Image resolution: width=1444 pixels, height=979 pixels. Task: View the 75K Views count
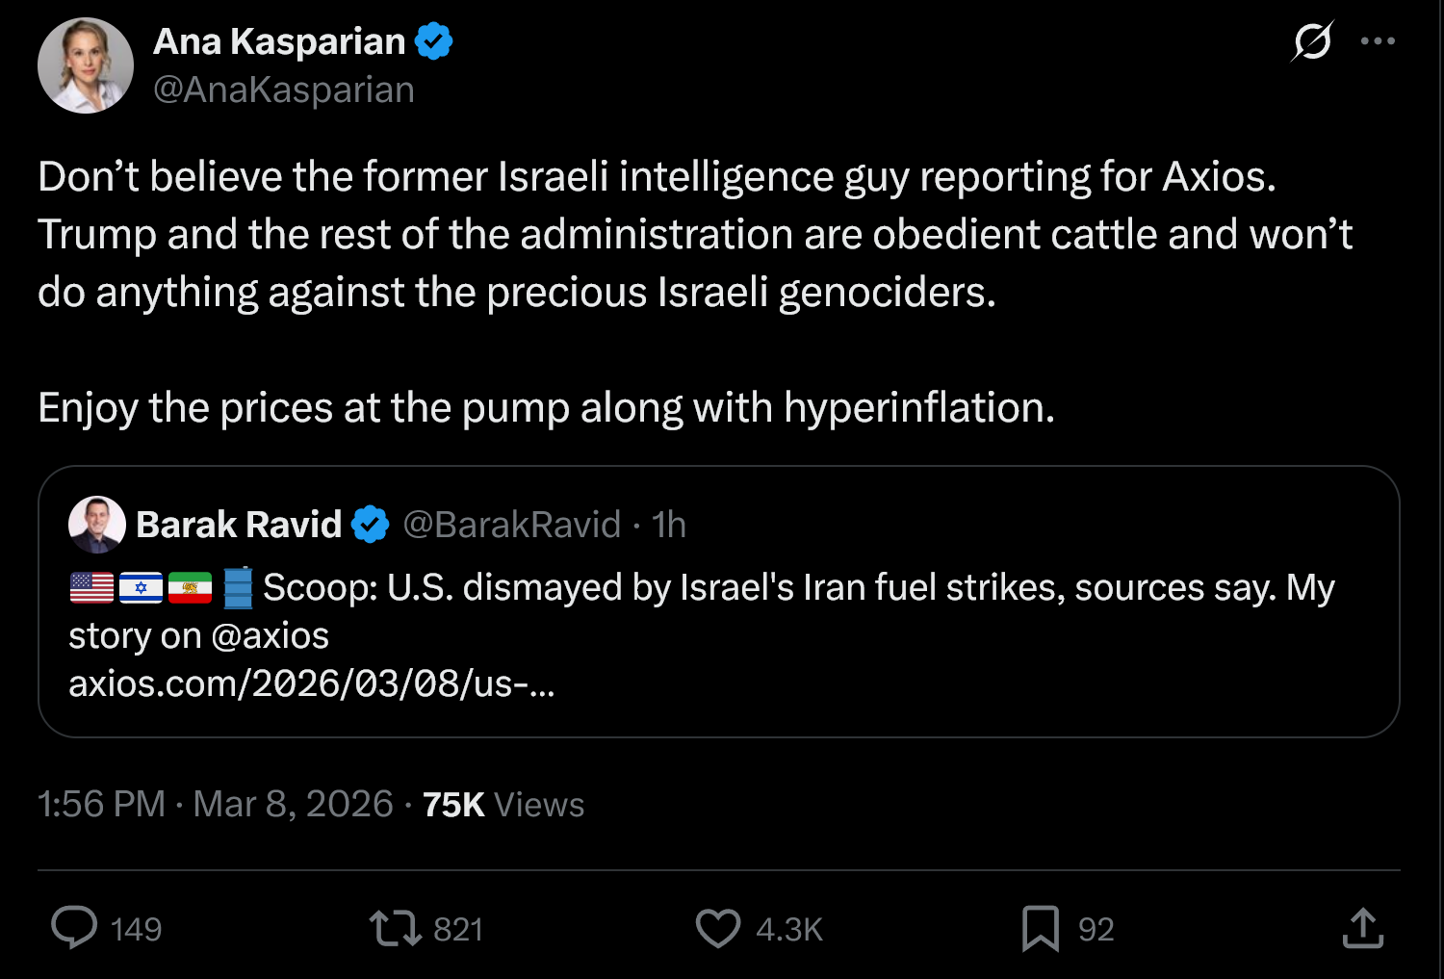click(x=503, y=804)
